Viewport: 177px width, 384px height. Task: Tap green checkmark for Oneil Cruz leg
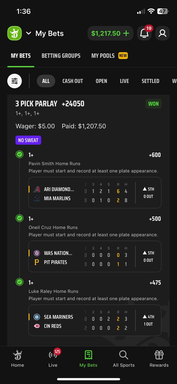[20, 219]
